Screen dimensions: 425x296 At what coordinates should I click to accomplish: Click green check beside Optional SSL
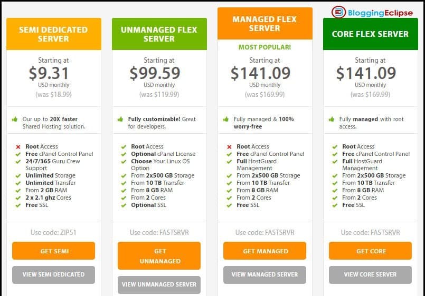(124, 205)
